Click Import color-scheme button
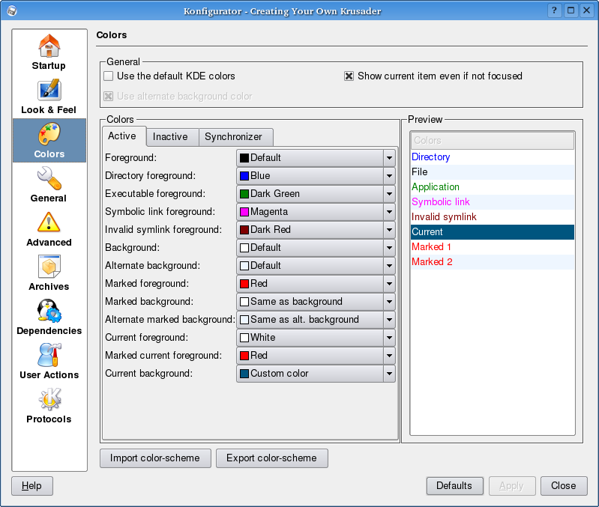This screenshot has height=507, width=599. [x=155, y=458]
